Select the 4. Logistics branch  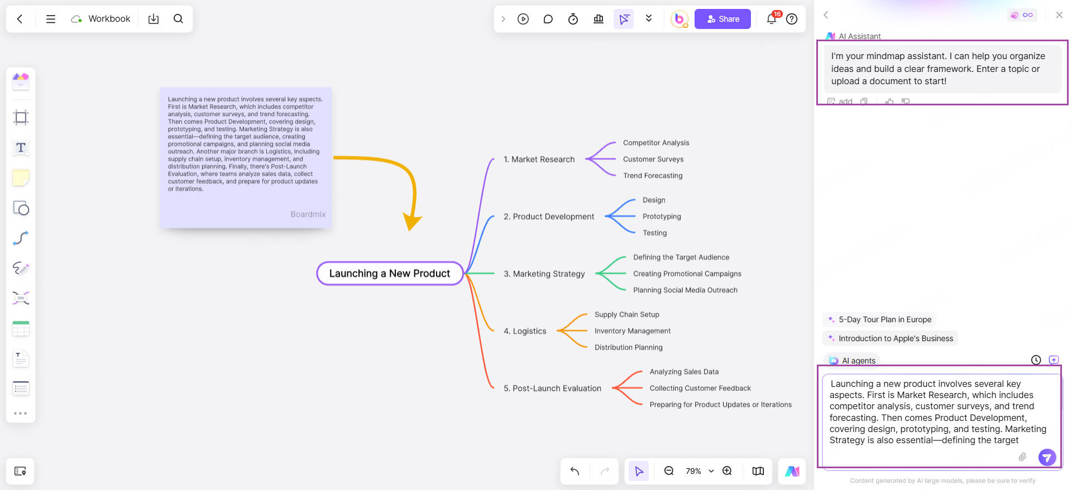coord(525,331)
